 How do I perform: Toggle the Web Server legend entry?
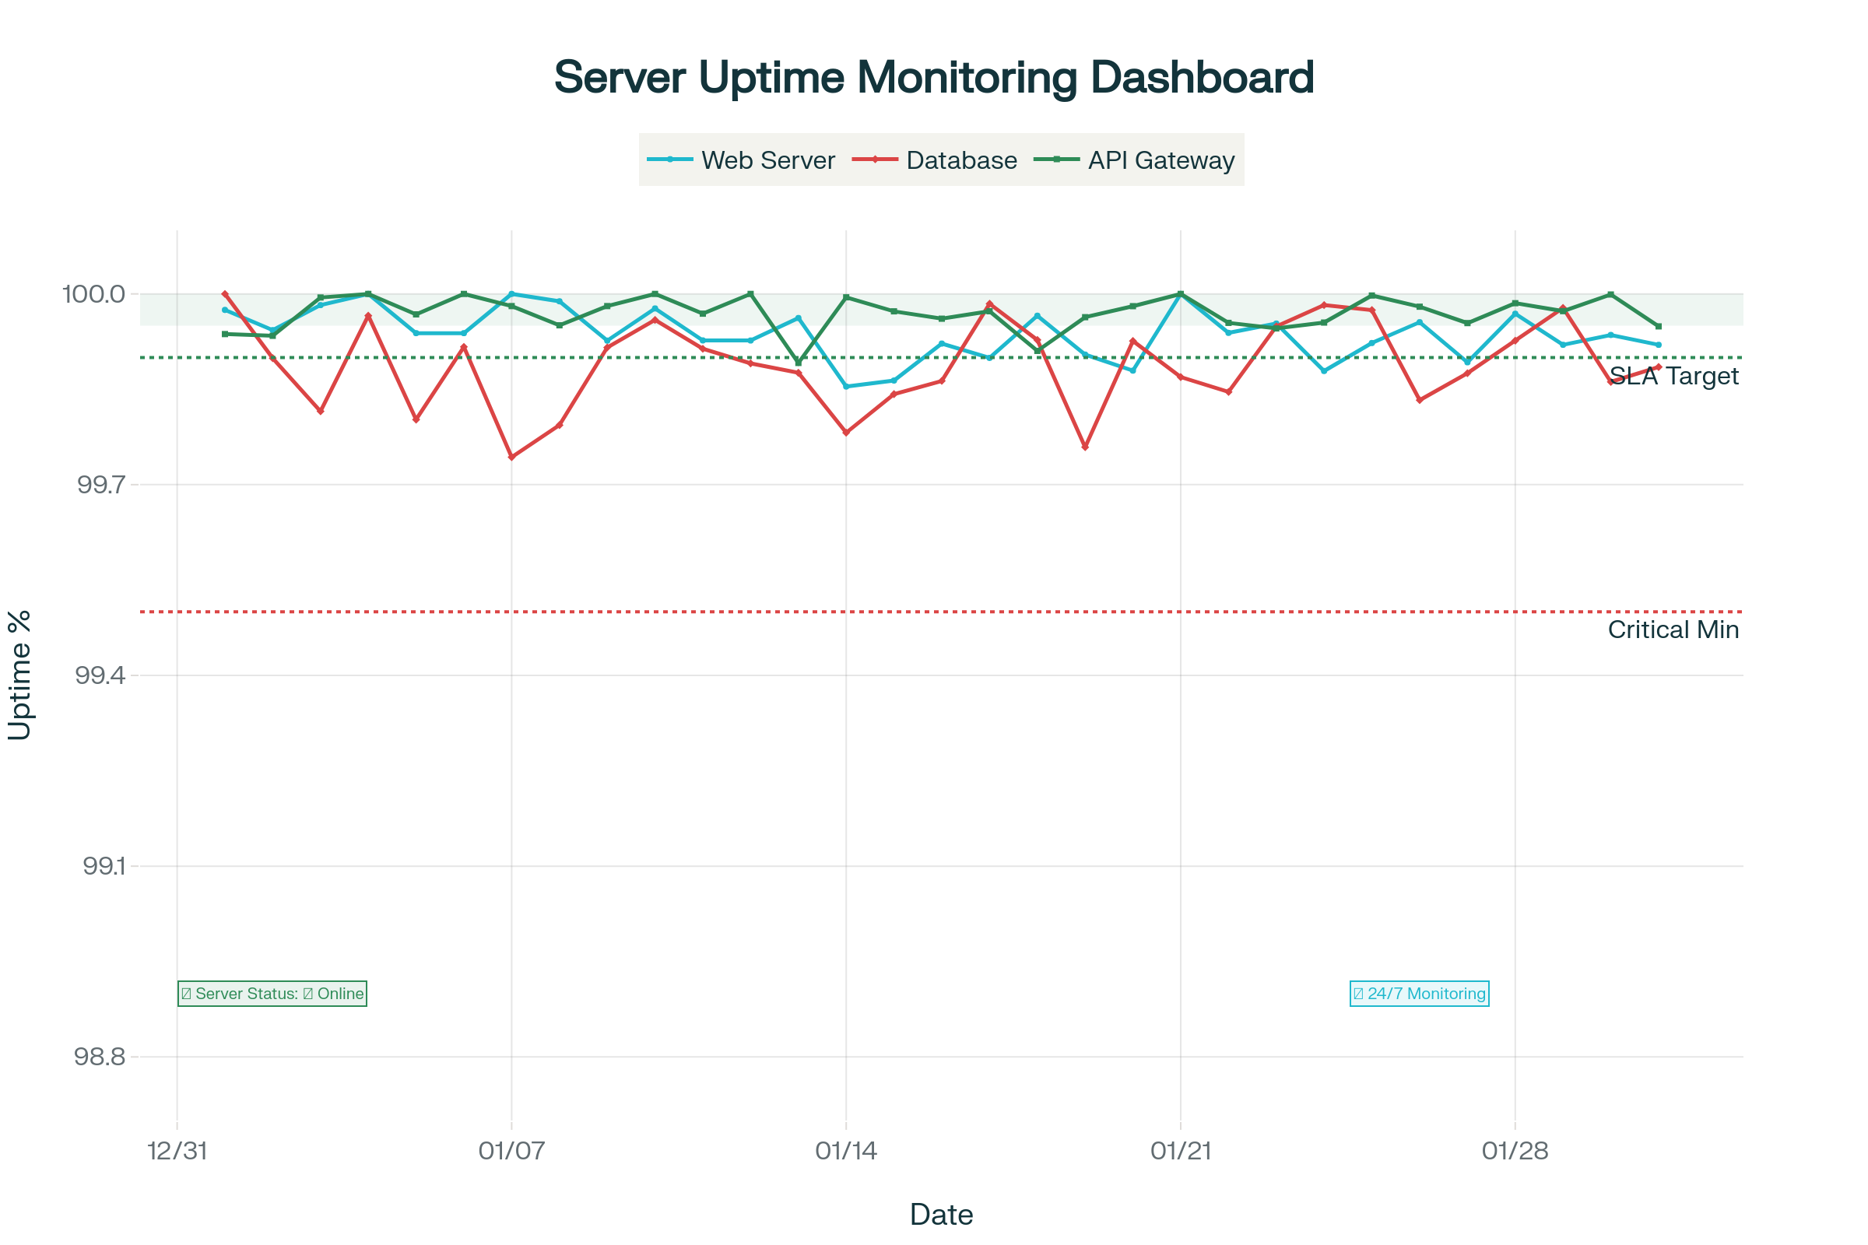tap(767, 160)
